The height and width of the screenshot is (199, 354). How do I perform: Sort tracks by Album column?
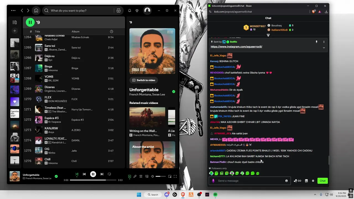[76, 32]
